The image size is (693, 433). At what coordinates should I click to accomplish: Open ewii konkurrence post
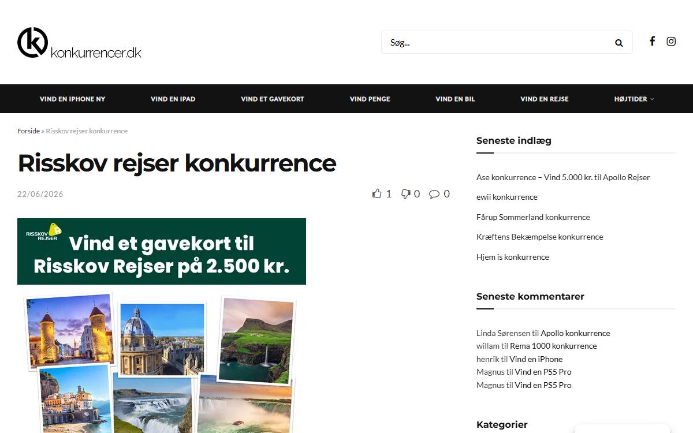point(507,197)
